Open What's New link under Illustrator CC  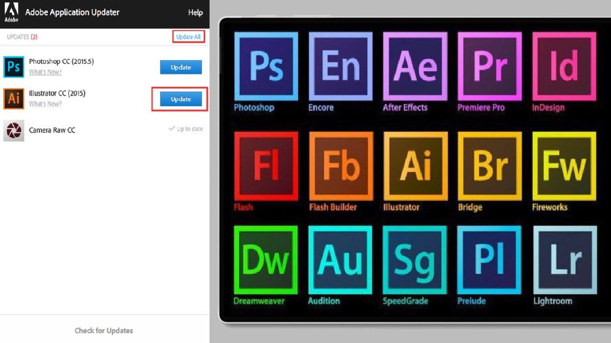[x=45, y=104]
